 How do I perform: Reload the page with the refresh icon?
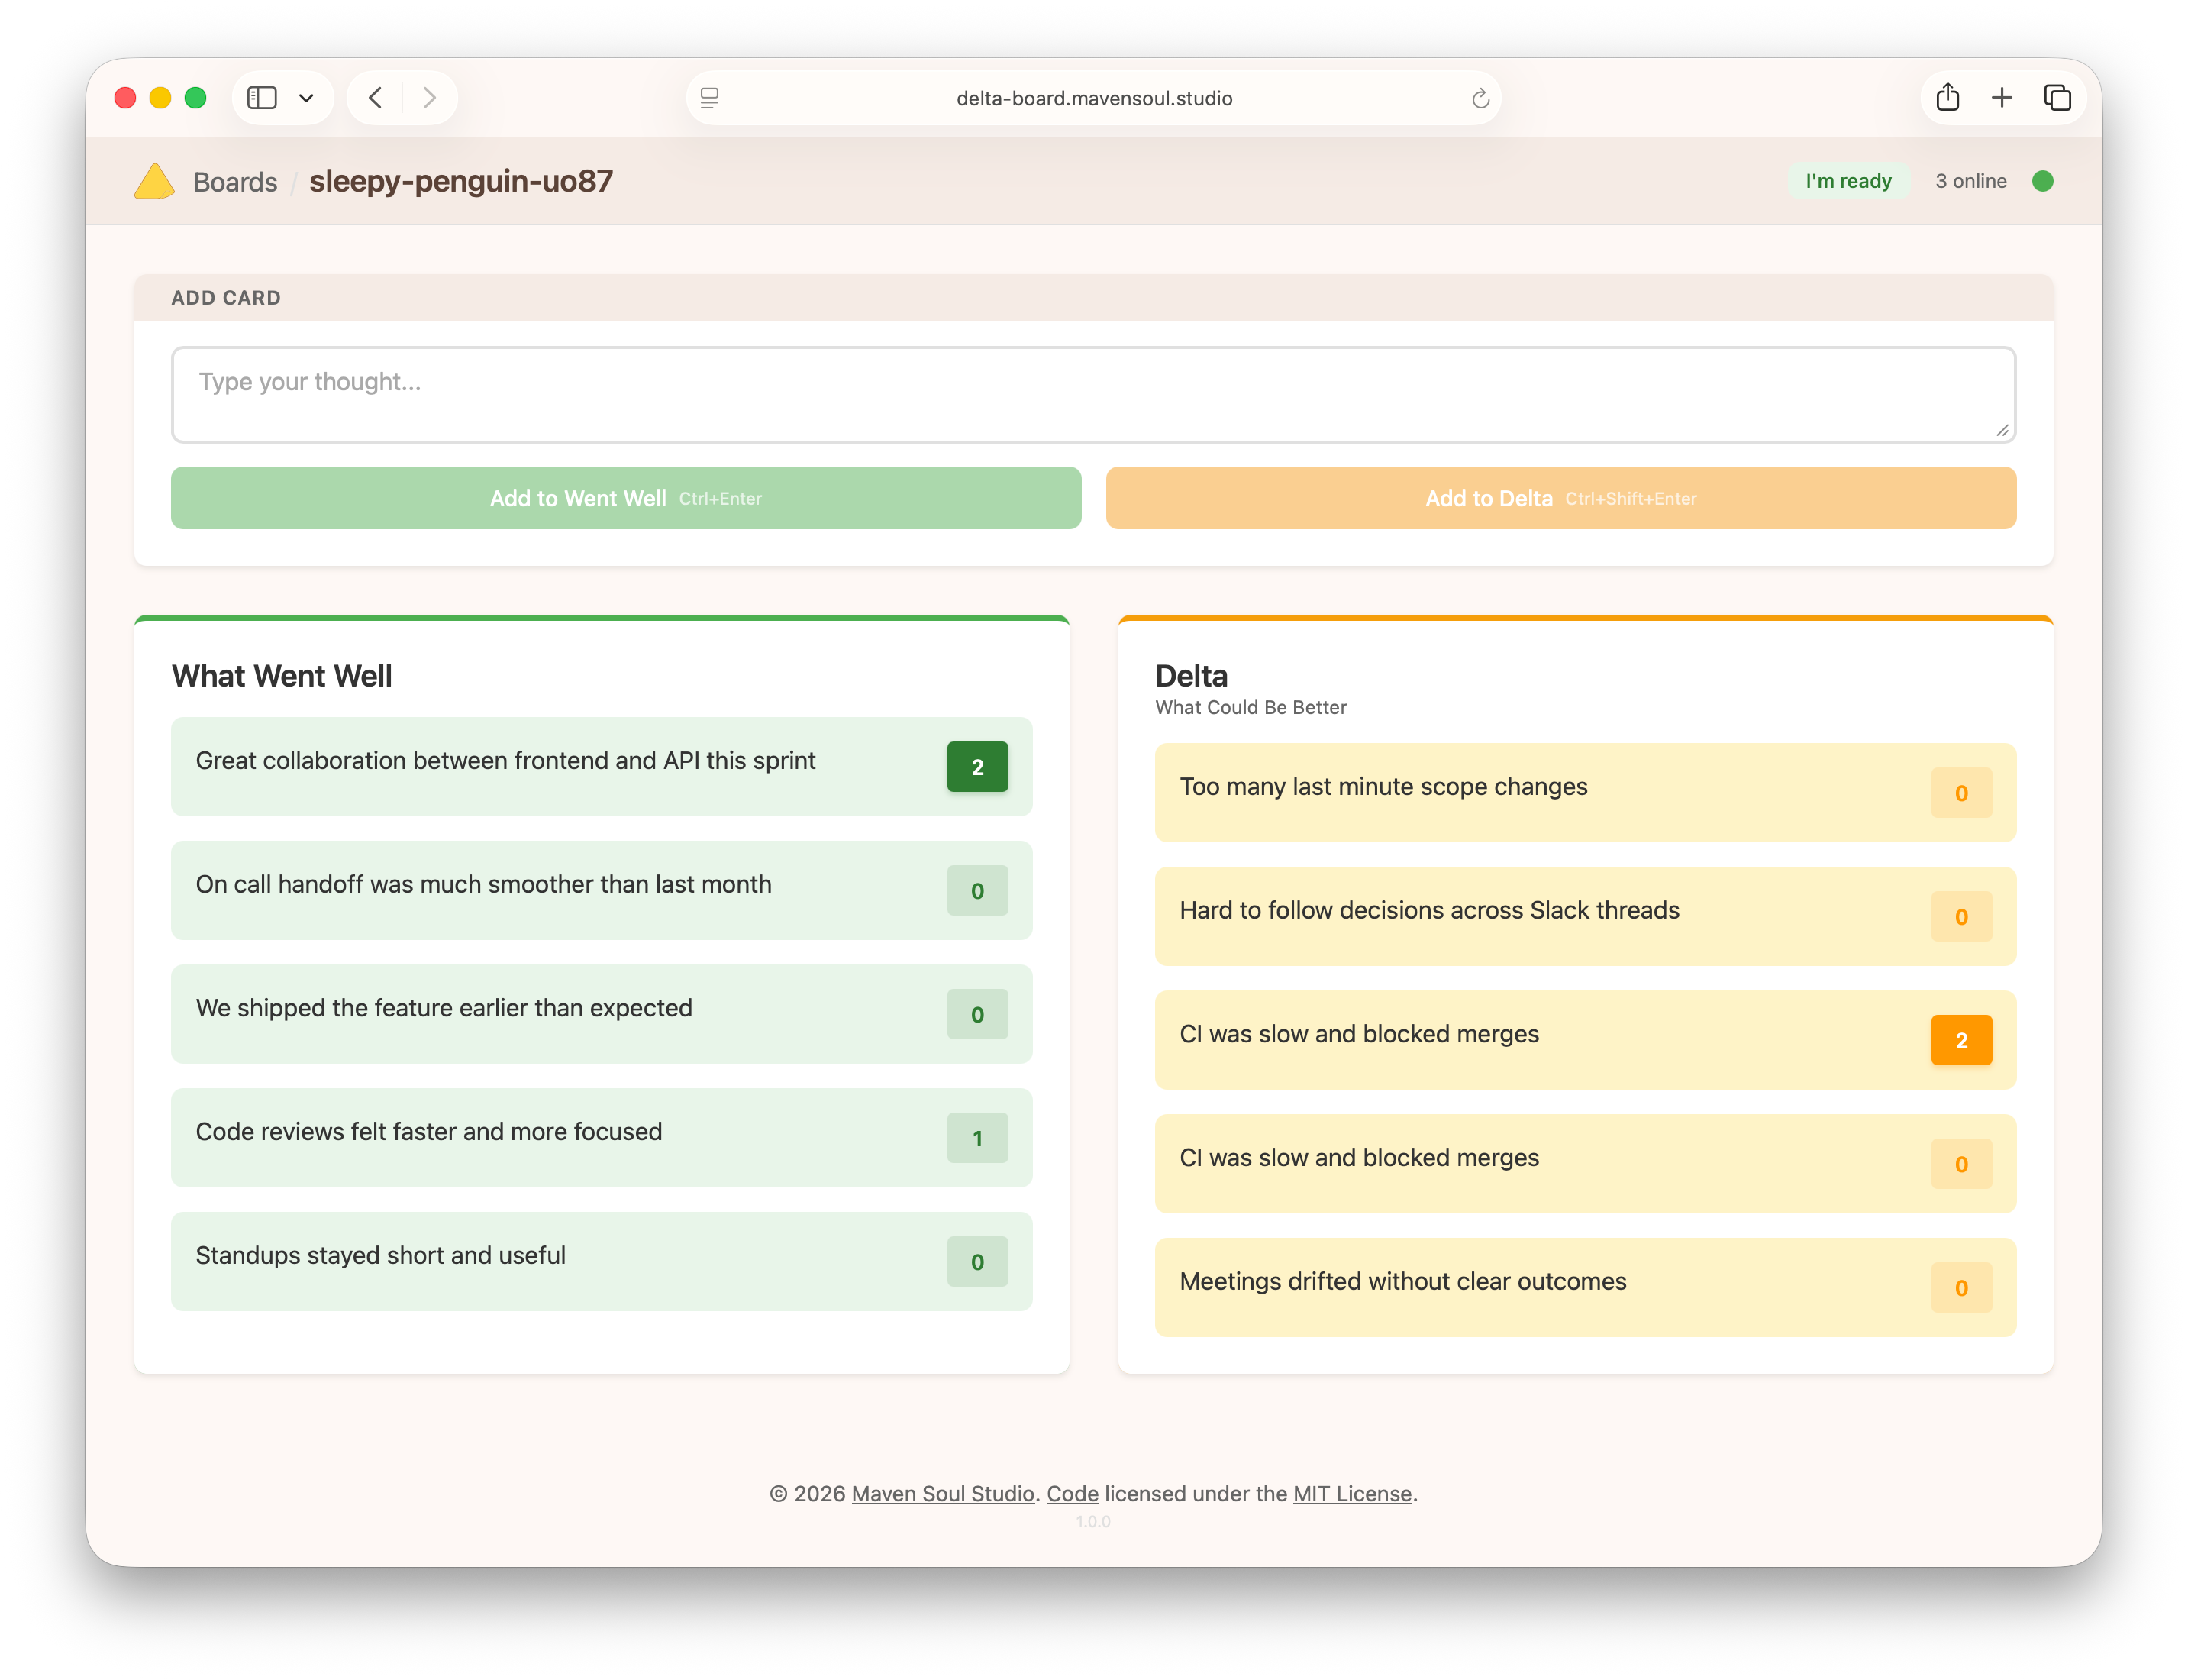click(1480, 97)
